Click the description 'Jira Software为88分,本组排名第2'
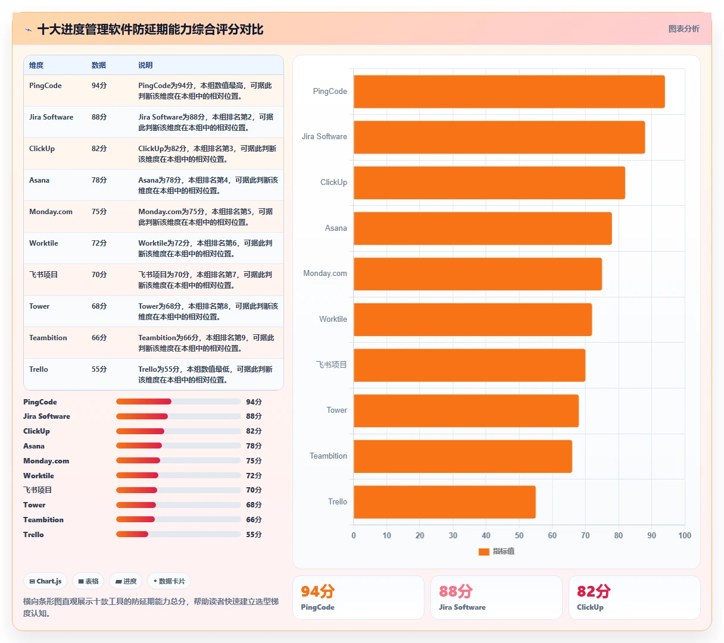 [206, 123]
